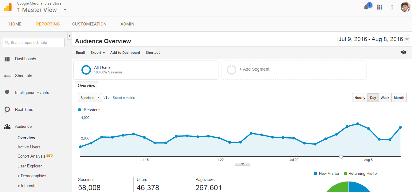Viewport: 412px width, 192px height.
Task: Open the Master View account selector dropdown
Action: point(65,10)
